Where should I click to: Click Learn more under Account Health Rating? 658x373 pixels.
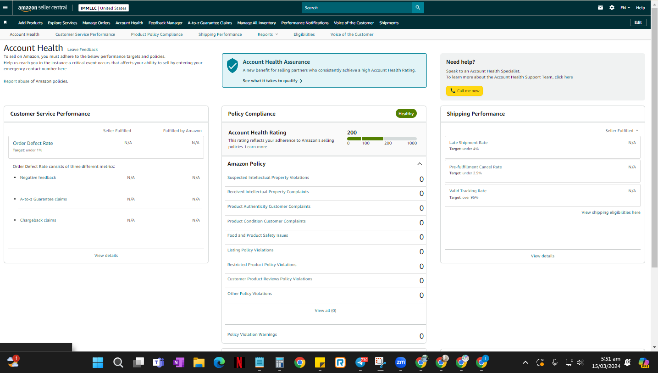(256, 147)
